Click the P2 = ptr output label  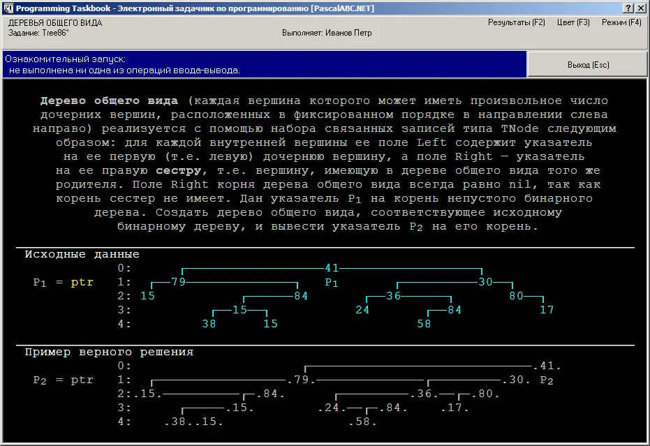[63, 380]
